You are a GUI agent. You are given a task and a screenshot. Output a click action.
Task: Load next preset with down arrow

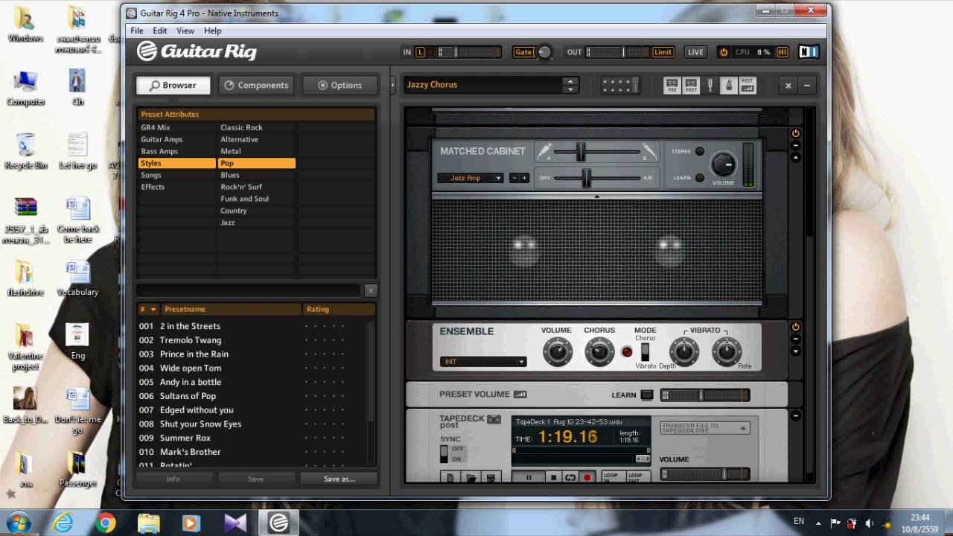[570, 89]
